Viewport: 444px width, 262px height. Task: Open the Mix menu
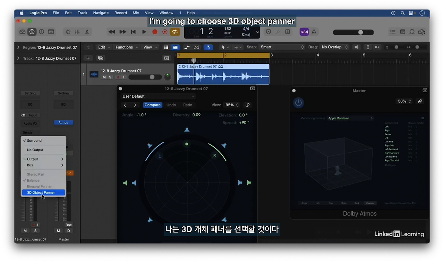pyautogui.click(x=136, y=13)
